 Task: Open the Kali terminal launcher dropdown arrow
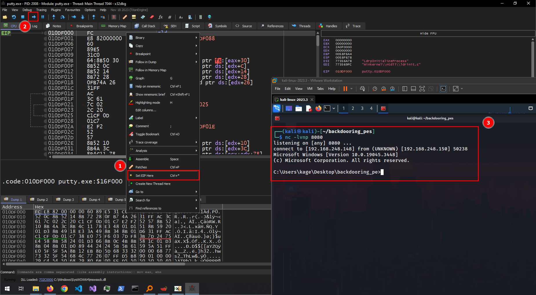tap(334, 108)
